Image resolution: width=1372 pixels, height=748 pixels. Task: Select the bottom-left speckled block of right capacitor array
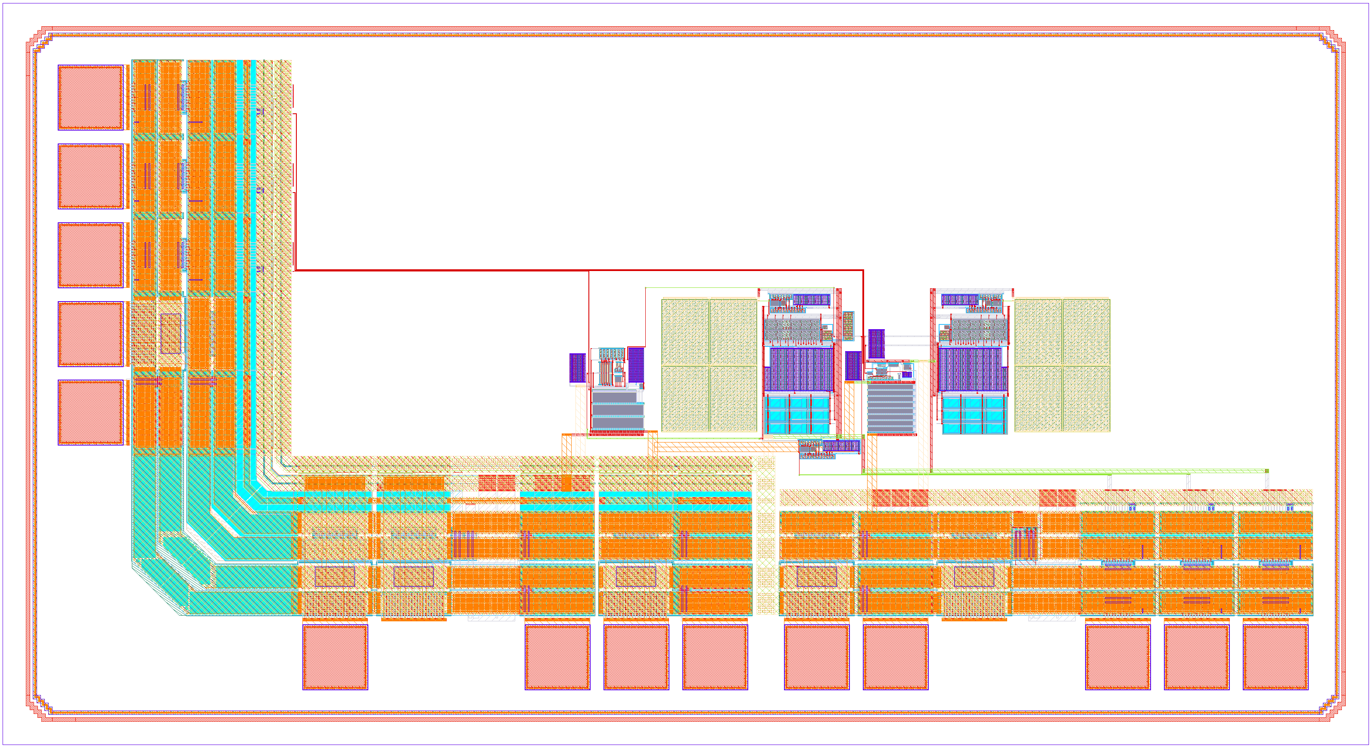pyautogui.click(x=1038, y=399)
